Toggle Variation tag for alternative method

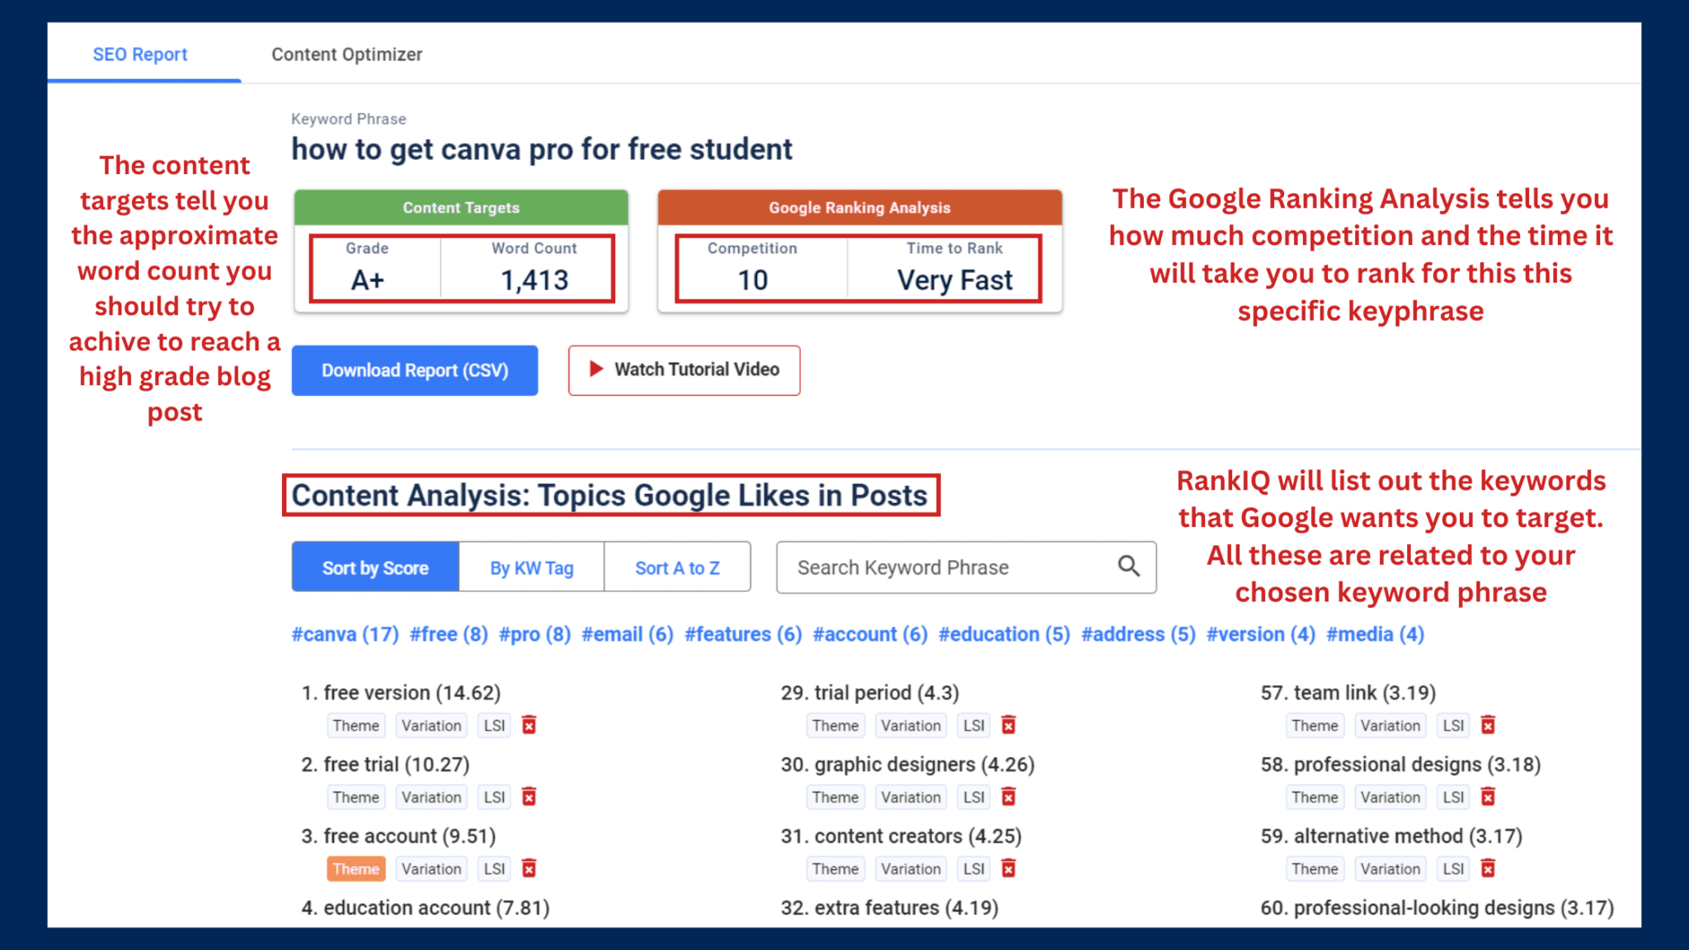(1390, 869)
